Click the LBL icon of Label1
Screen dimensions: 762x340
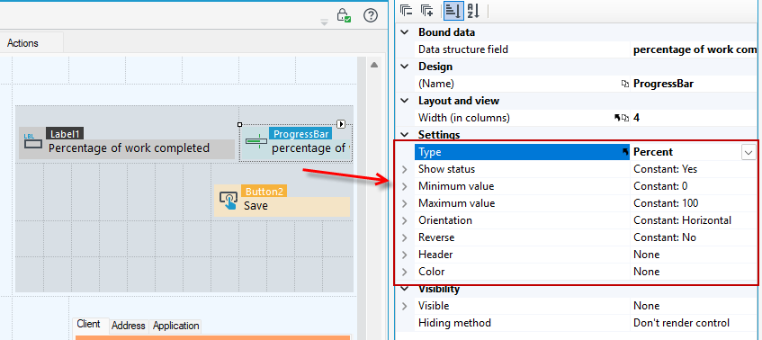coord(32,141)
